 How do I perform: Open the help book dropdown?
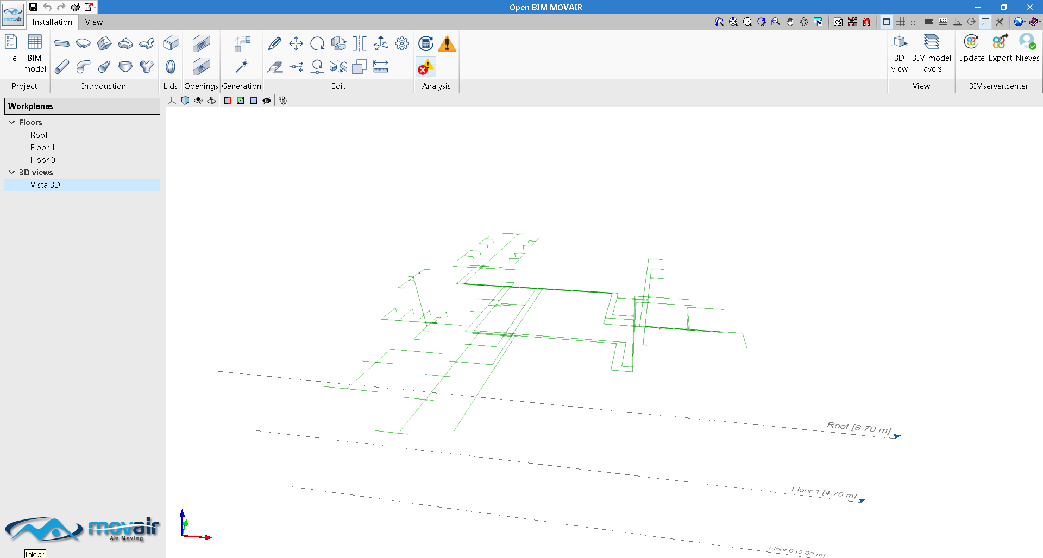tap(1035, 22)
